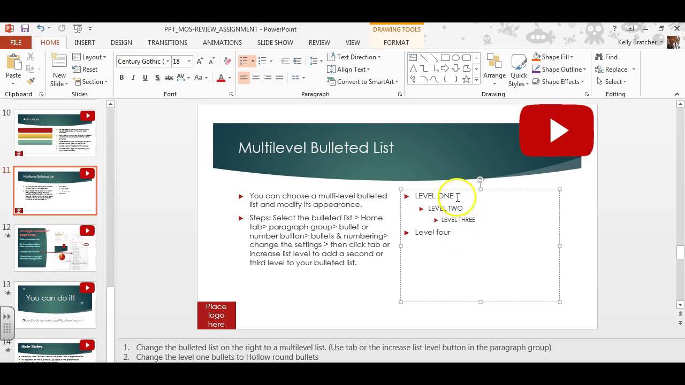The image size is (685, 385).
Task: Select the Oval shape in gallery
Action: [455, 58]
